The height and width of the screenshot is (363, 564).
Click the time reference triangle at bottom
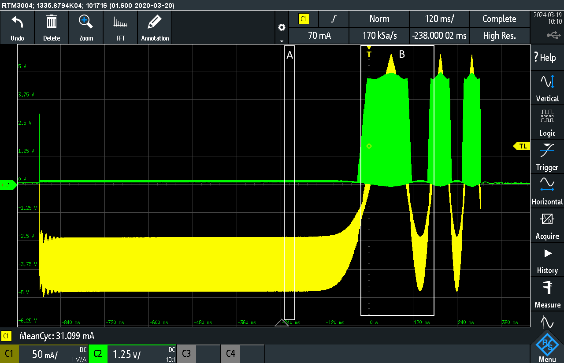coord(282,322)
